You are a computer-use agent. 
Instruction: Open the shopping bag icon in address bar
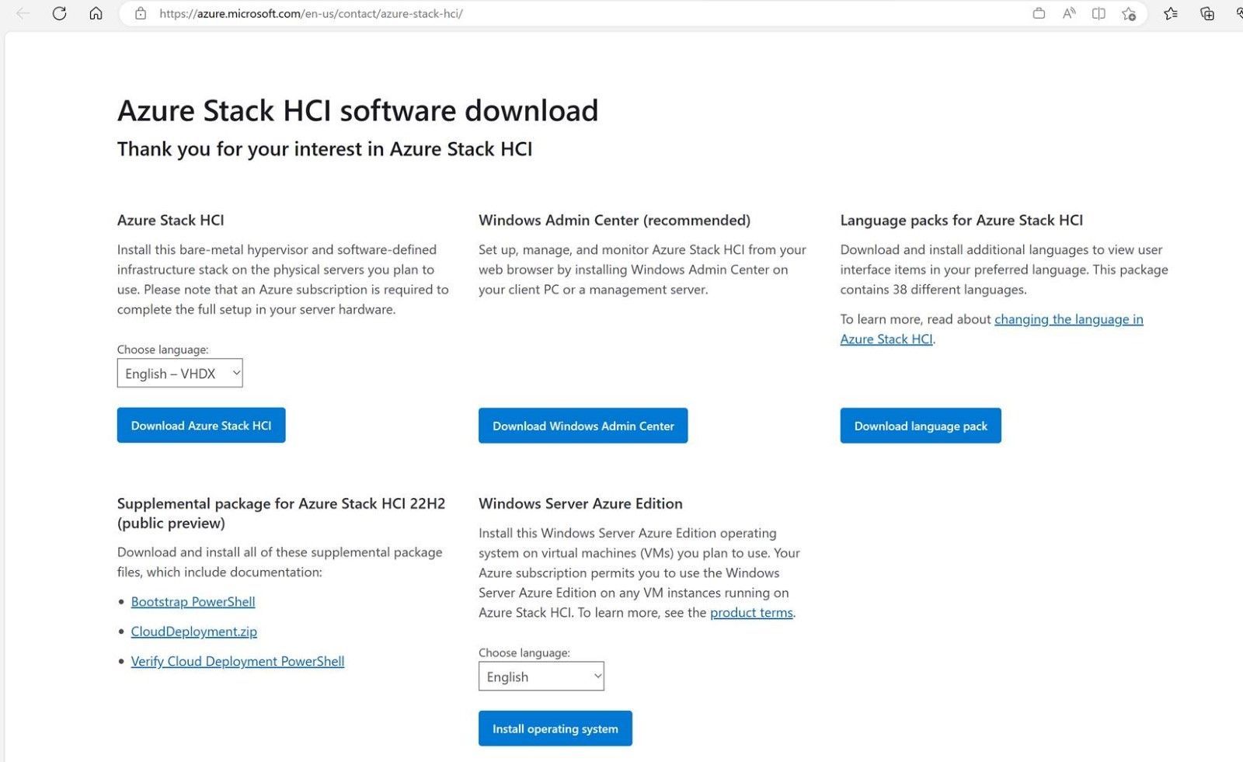pos(1039,13)
